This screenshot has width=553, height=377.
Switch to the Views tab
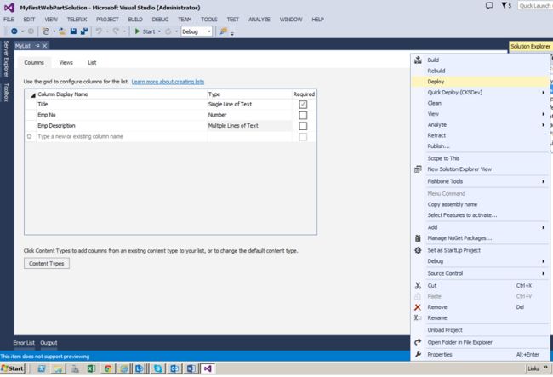point(66,62)
